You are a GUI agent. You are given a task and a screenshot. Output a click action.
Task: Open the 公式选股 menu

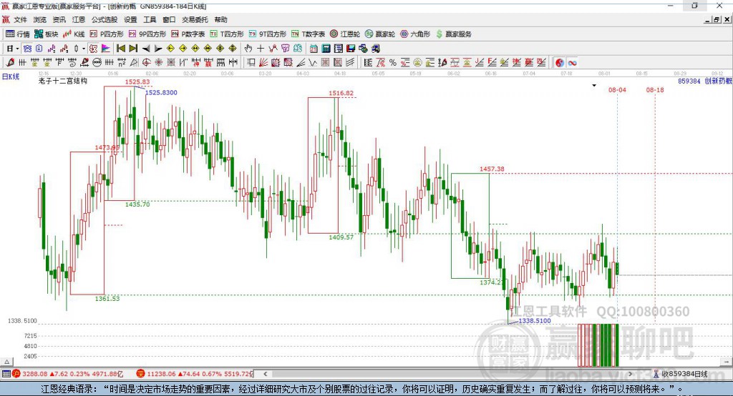105,19
